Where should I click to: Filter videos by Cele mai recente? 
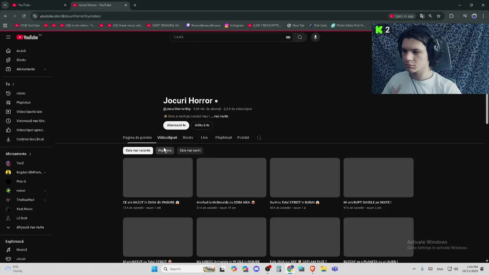click(138, 150)
